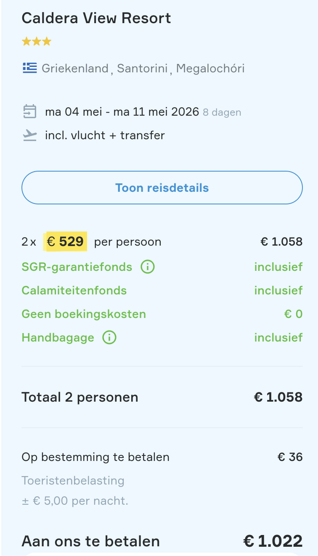This screenshot has width=318, height=556.
Task: Click the Greek flag icon
Action: tap(30, 68)
